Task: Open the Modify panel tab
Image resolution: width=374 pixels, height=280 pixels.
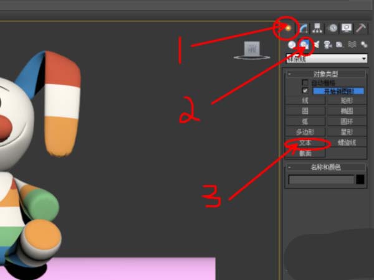Action: pos(304,29)
